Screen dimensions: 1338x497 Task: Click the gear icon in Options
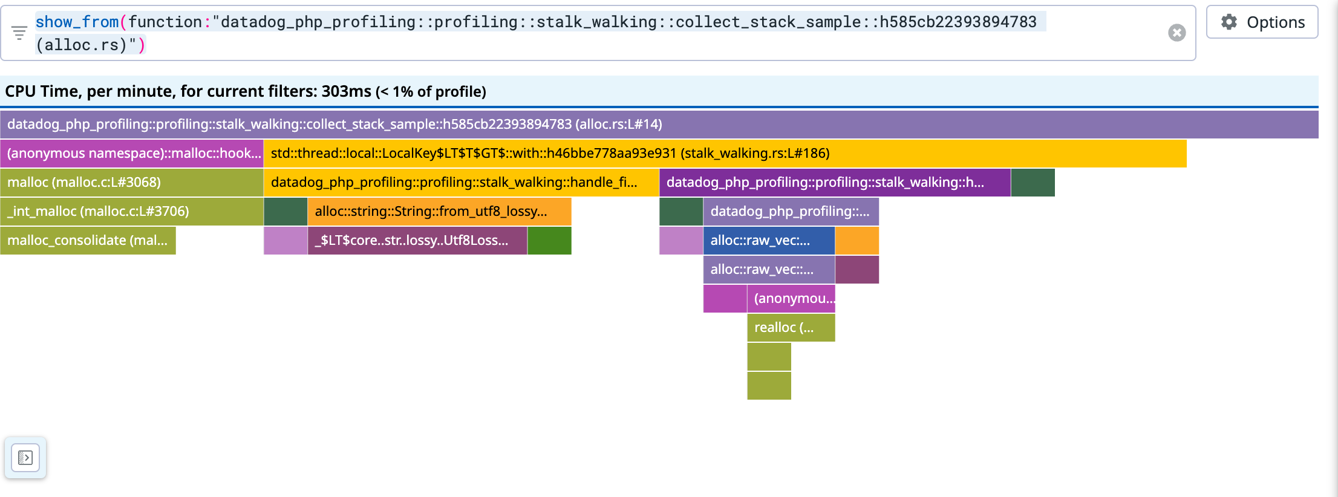pos(1229,22)
